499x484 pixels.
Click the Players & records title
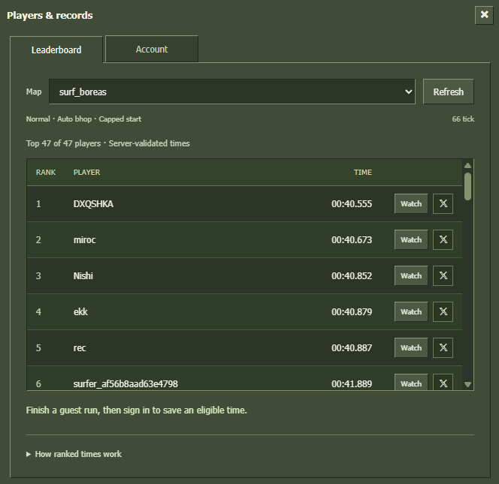point(50,15)
